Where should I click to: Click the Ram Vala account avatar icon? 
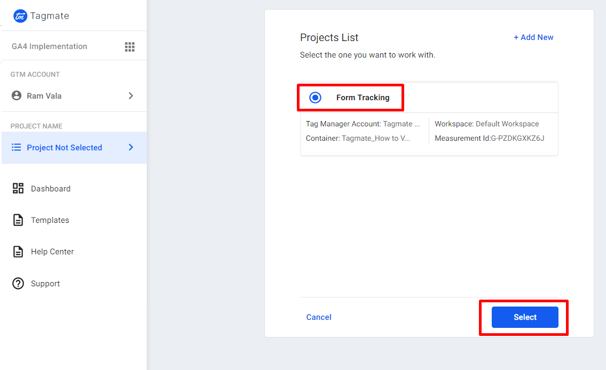click(17, 96)
